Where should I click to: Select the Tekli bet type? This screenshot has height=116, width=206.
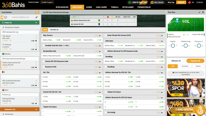(173, 66)
